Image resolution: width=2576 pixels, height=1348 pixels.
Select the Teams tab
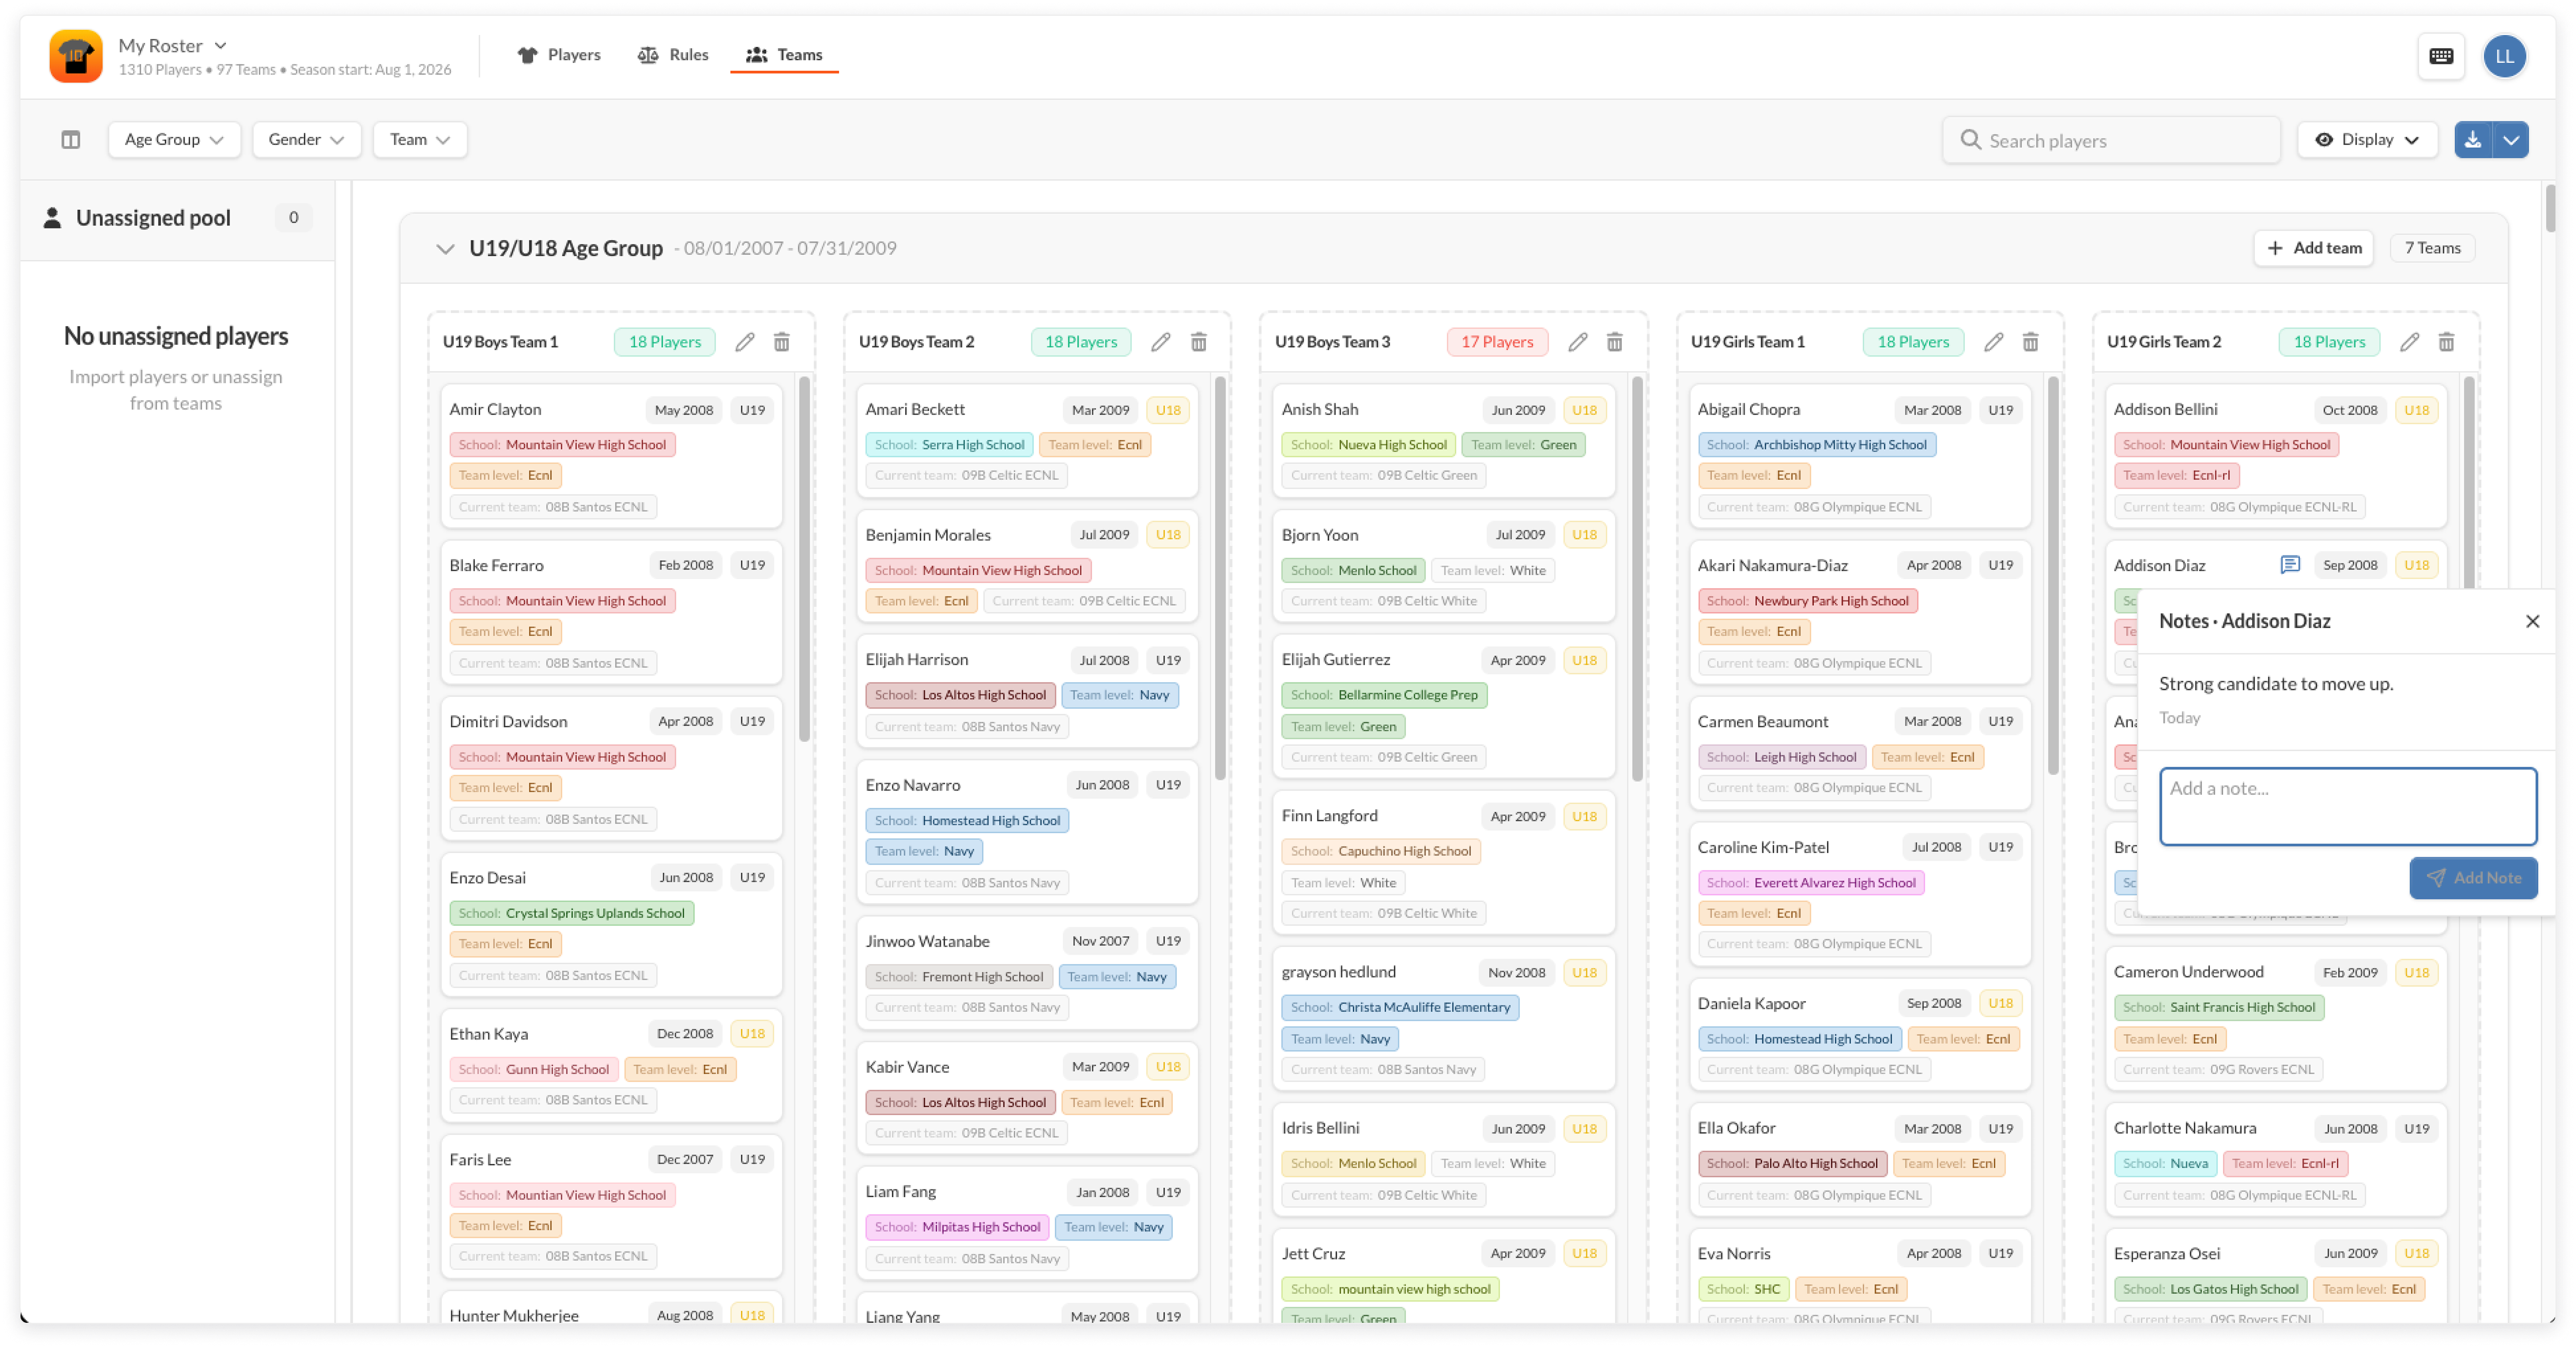click(x=784, y=55)
